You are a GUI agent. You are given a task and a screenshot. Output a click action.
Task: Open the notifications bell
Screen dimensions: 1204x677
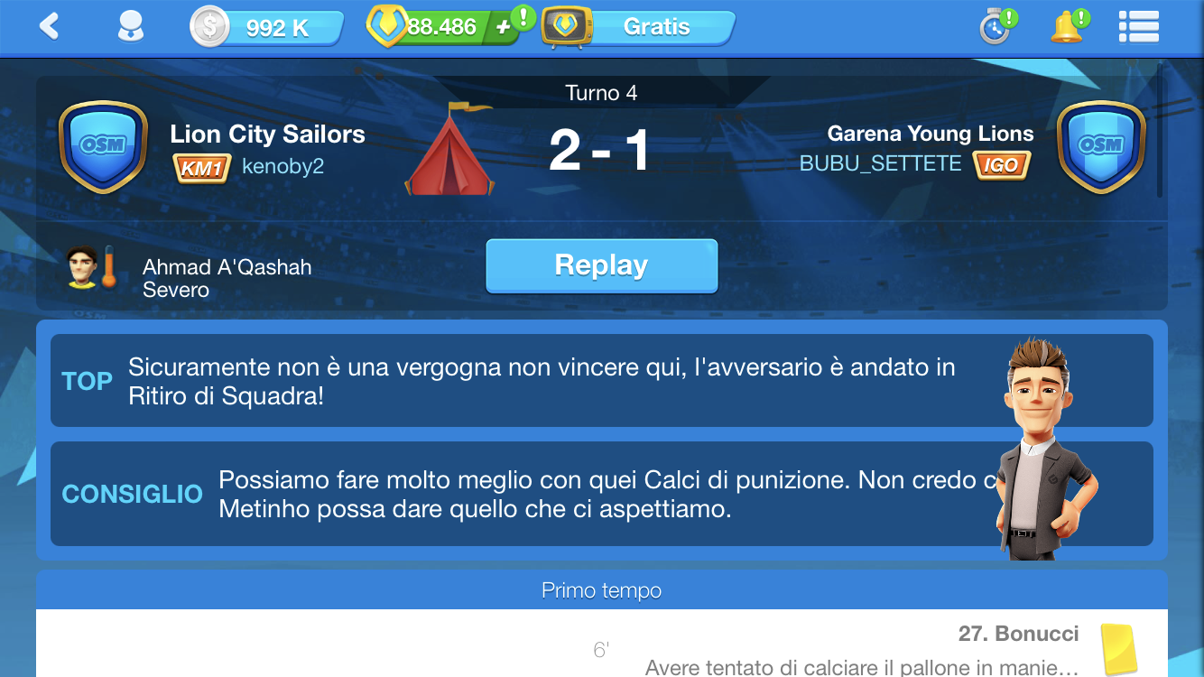coord(1068,26)
